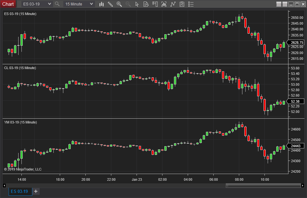Close the chart window
This screenshot has height=198, width=307.
(303, 4)
